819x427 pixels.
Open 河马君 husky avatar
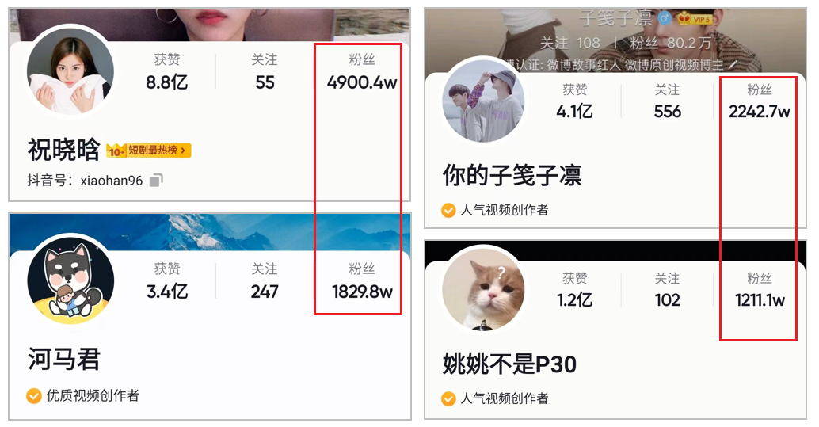pyautogui.click(x=70, y=280)
